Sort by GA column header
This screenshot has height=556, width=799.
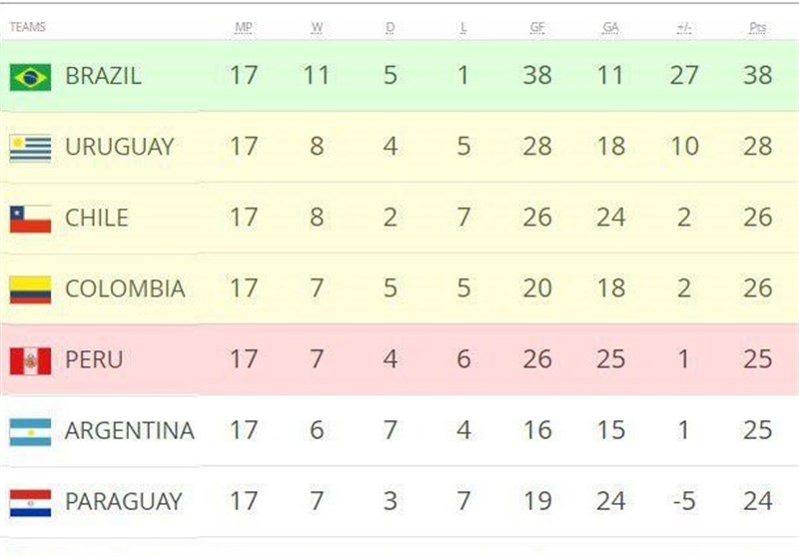[610, 28]
